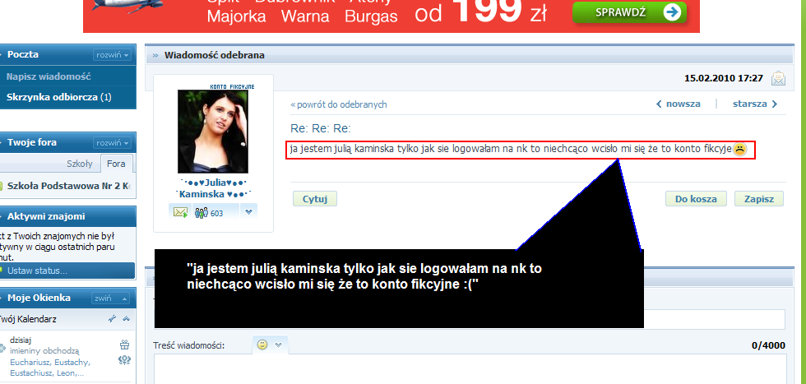The width and height of the screenshot is (806, 384).
Task: Collapse the Twój Kalendarz widget chevron
Action: point(126,318)
